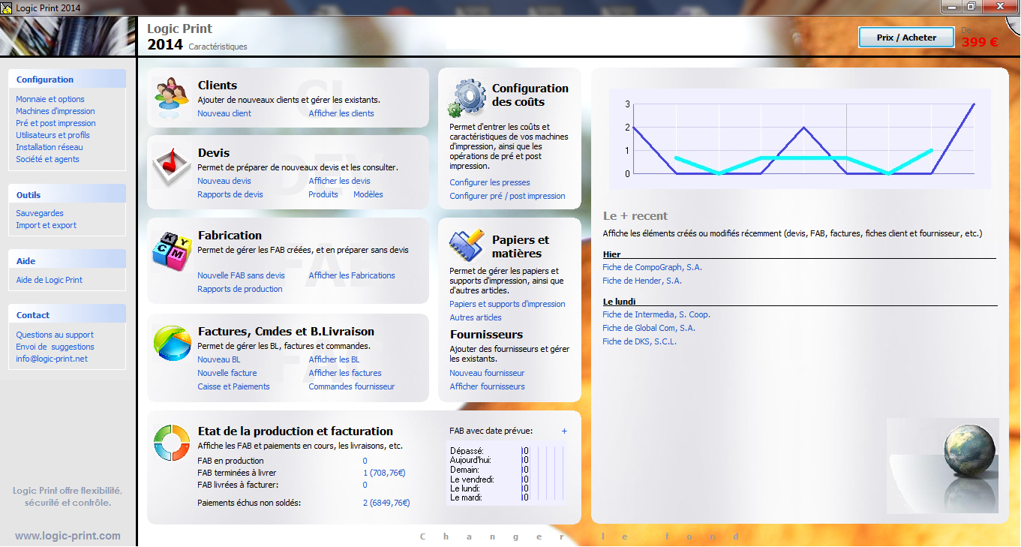The image size is (1021, 547).
Task: Click FAB terminées à livrer value 1 (708,76€)
Action: 384,473
